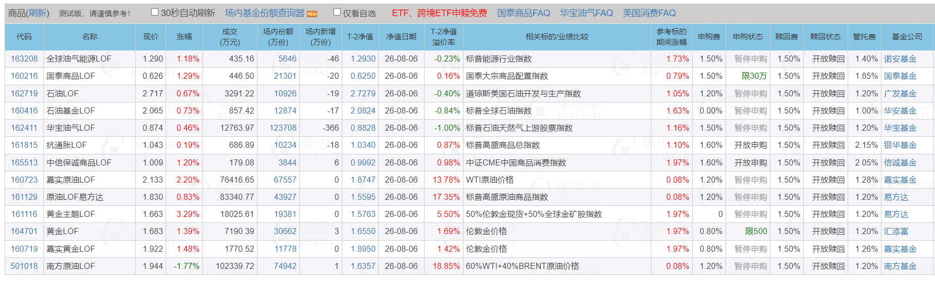Image resolution: width=935 pixels, height=282 pixels.
Task: Select 标普高盛原油商品指数 benchmark cell
Action: pos(557,197)
